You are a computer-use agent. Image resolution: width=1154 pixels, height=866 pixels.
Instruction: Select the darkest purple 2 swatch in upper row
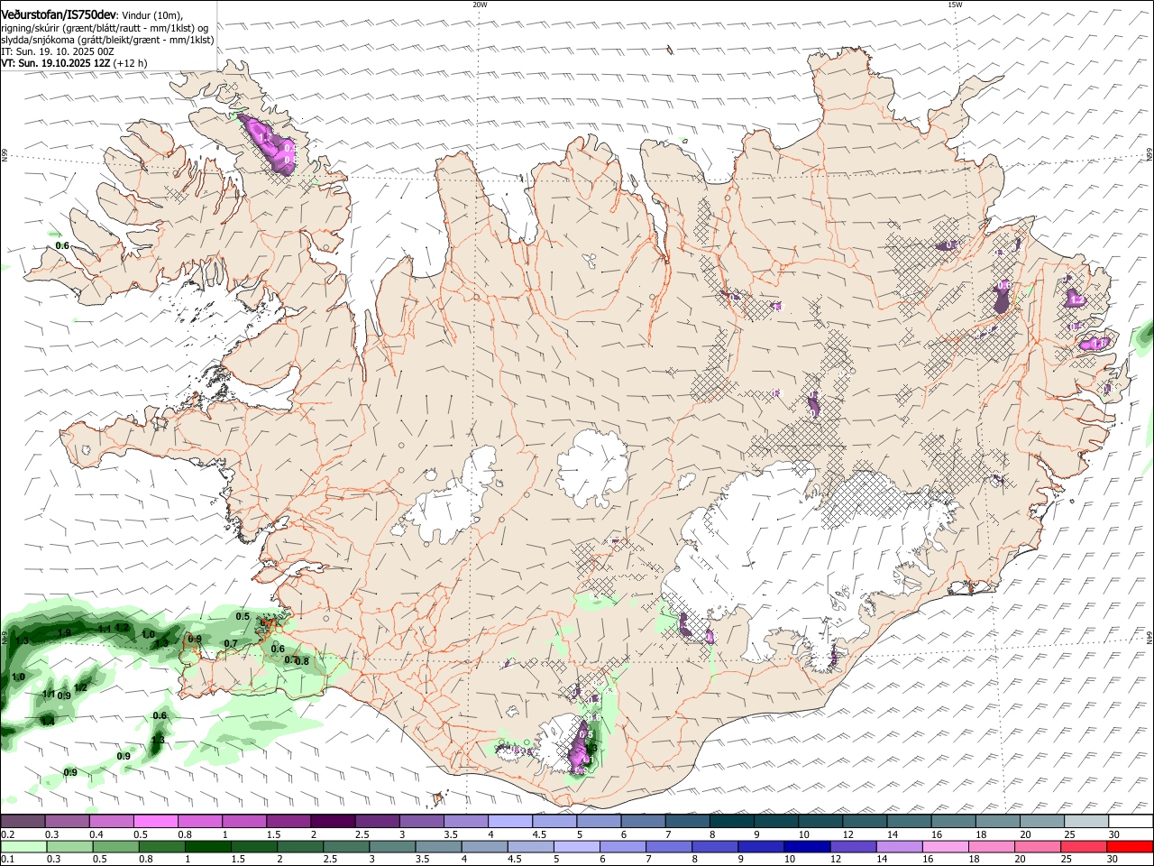pyautogui.click(x=333, y=822)
